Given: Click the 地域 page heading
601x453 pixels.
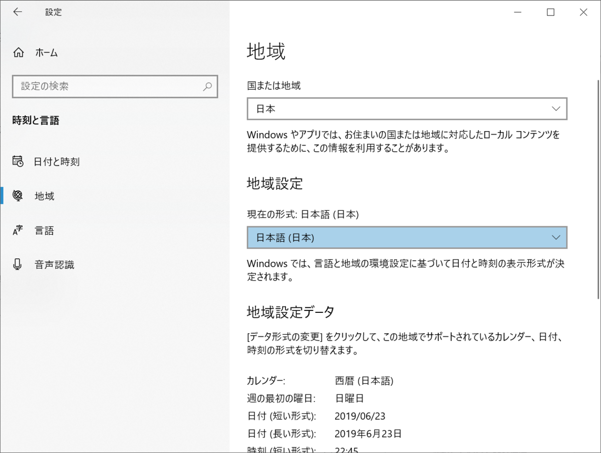Looking at the screenshot, I should 266,52.
